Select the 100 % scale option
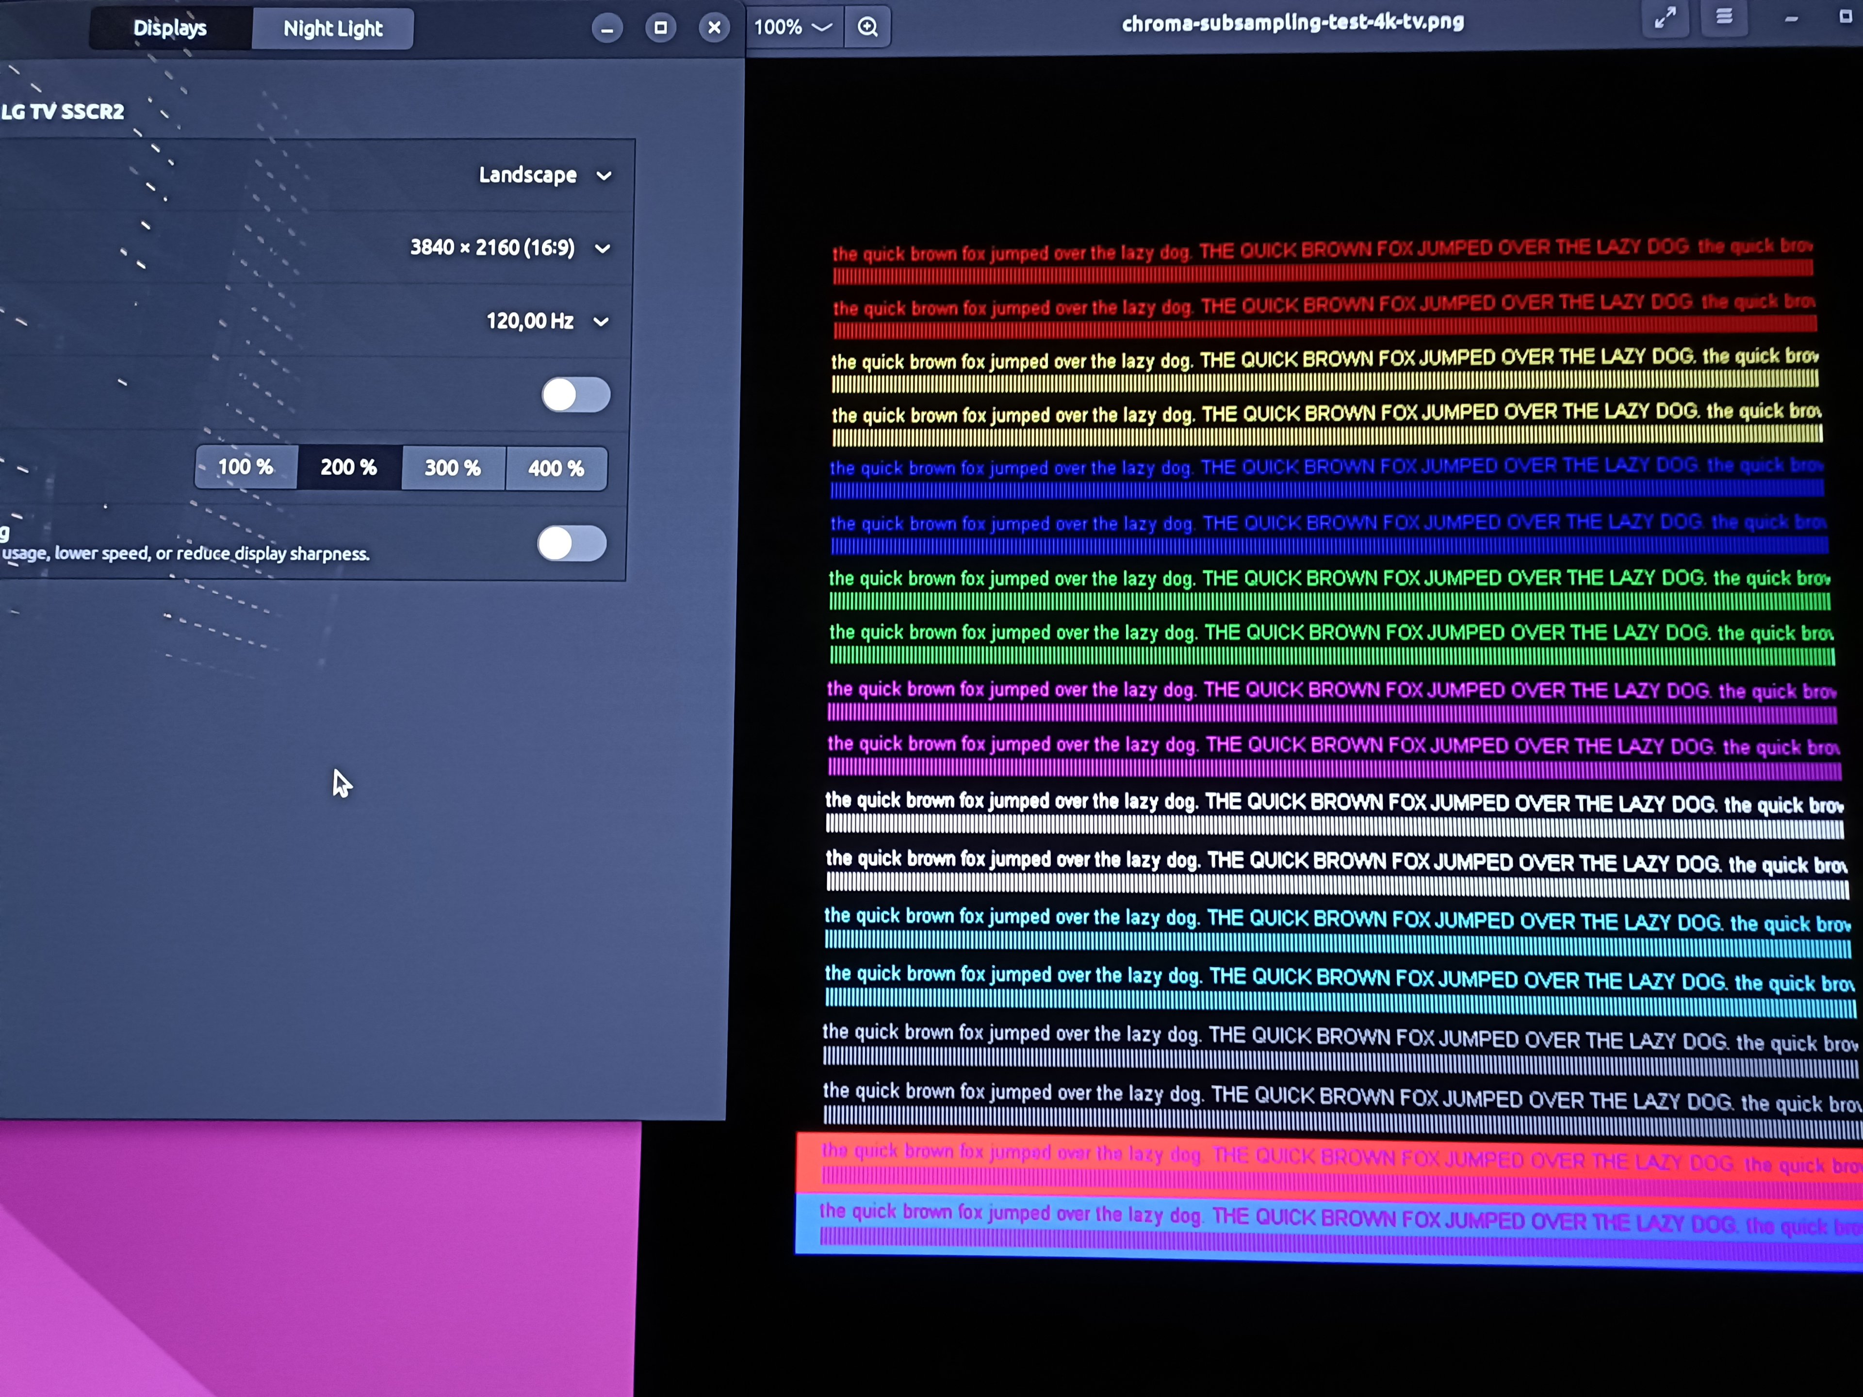This screenshot has width=1863, height=1397. [x=246, y=467]
